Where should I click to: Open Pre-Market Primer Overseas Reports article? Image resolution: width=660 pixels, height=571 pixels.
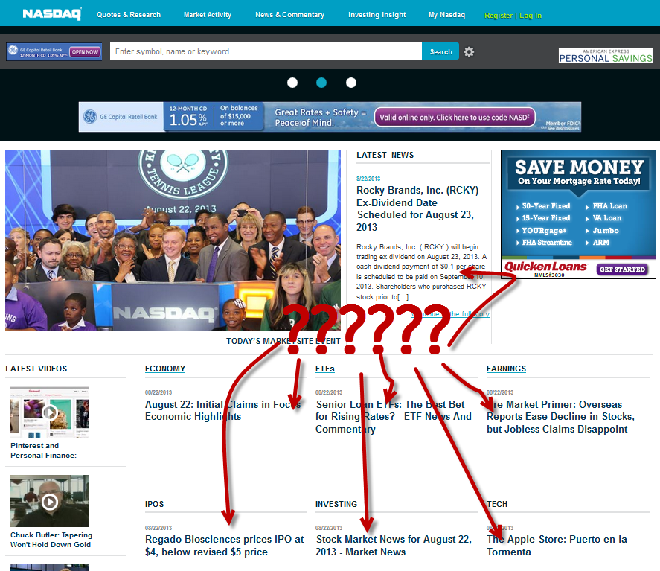(x=560, y=416)
